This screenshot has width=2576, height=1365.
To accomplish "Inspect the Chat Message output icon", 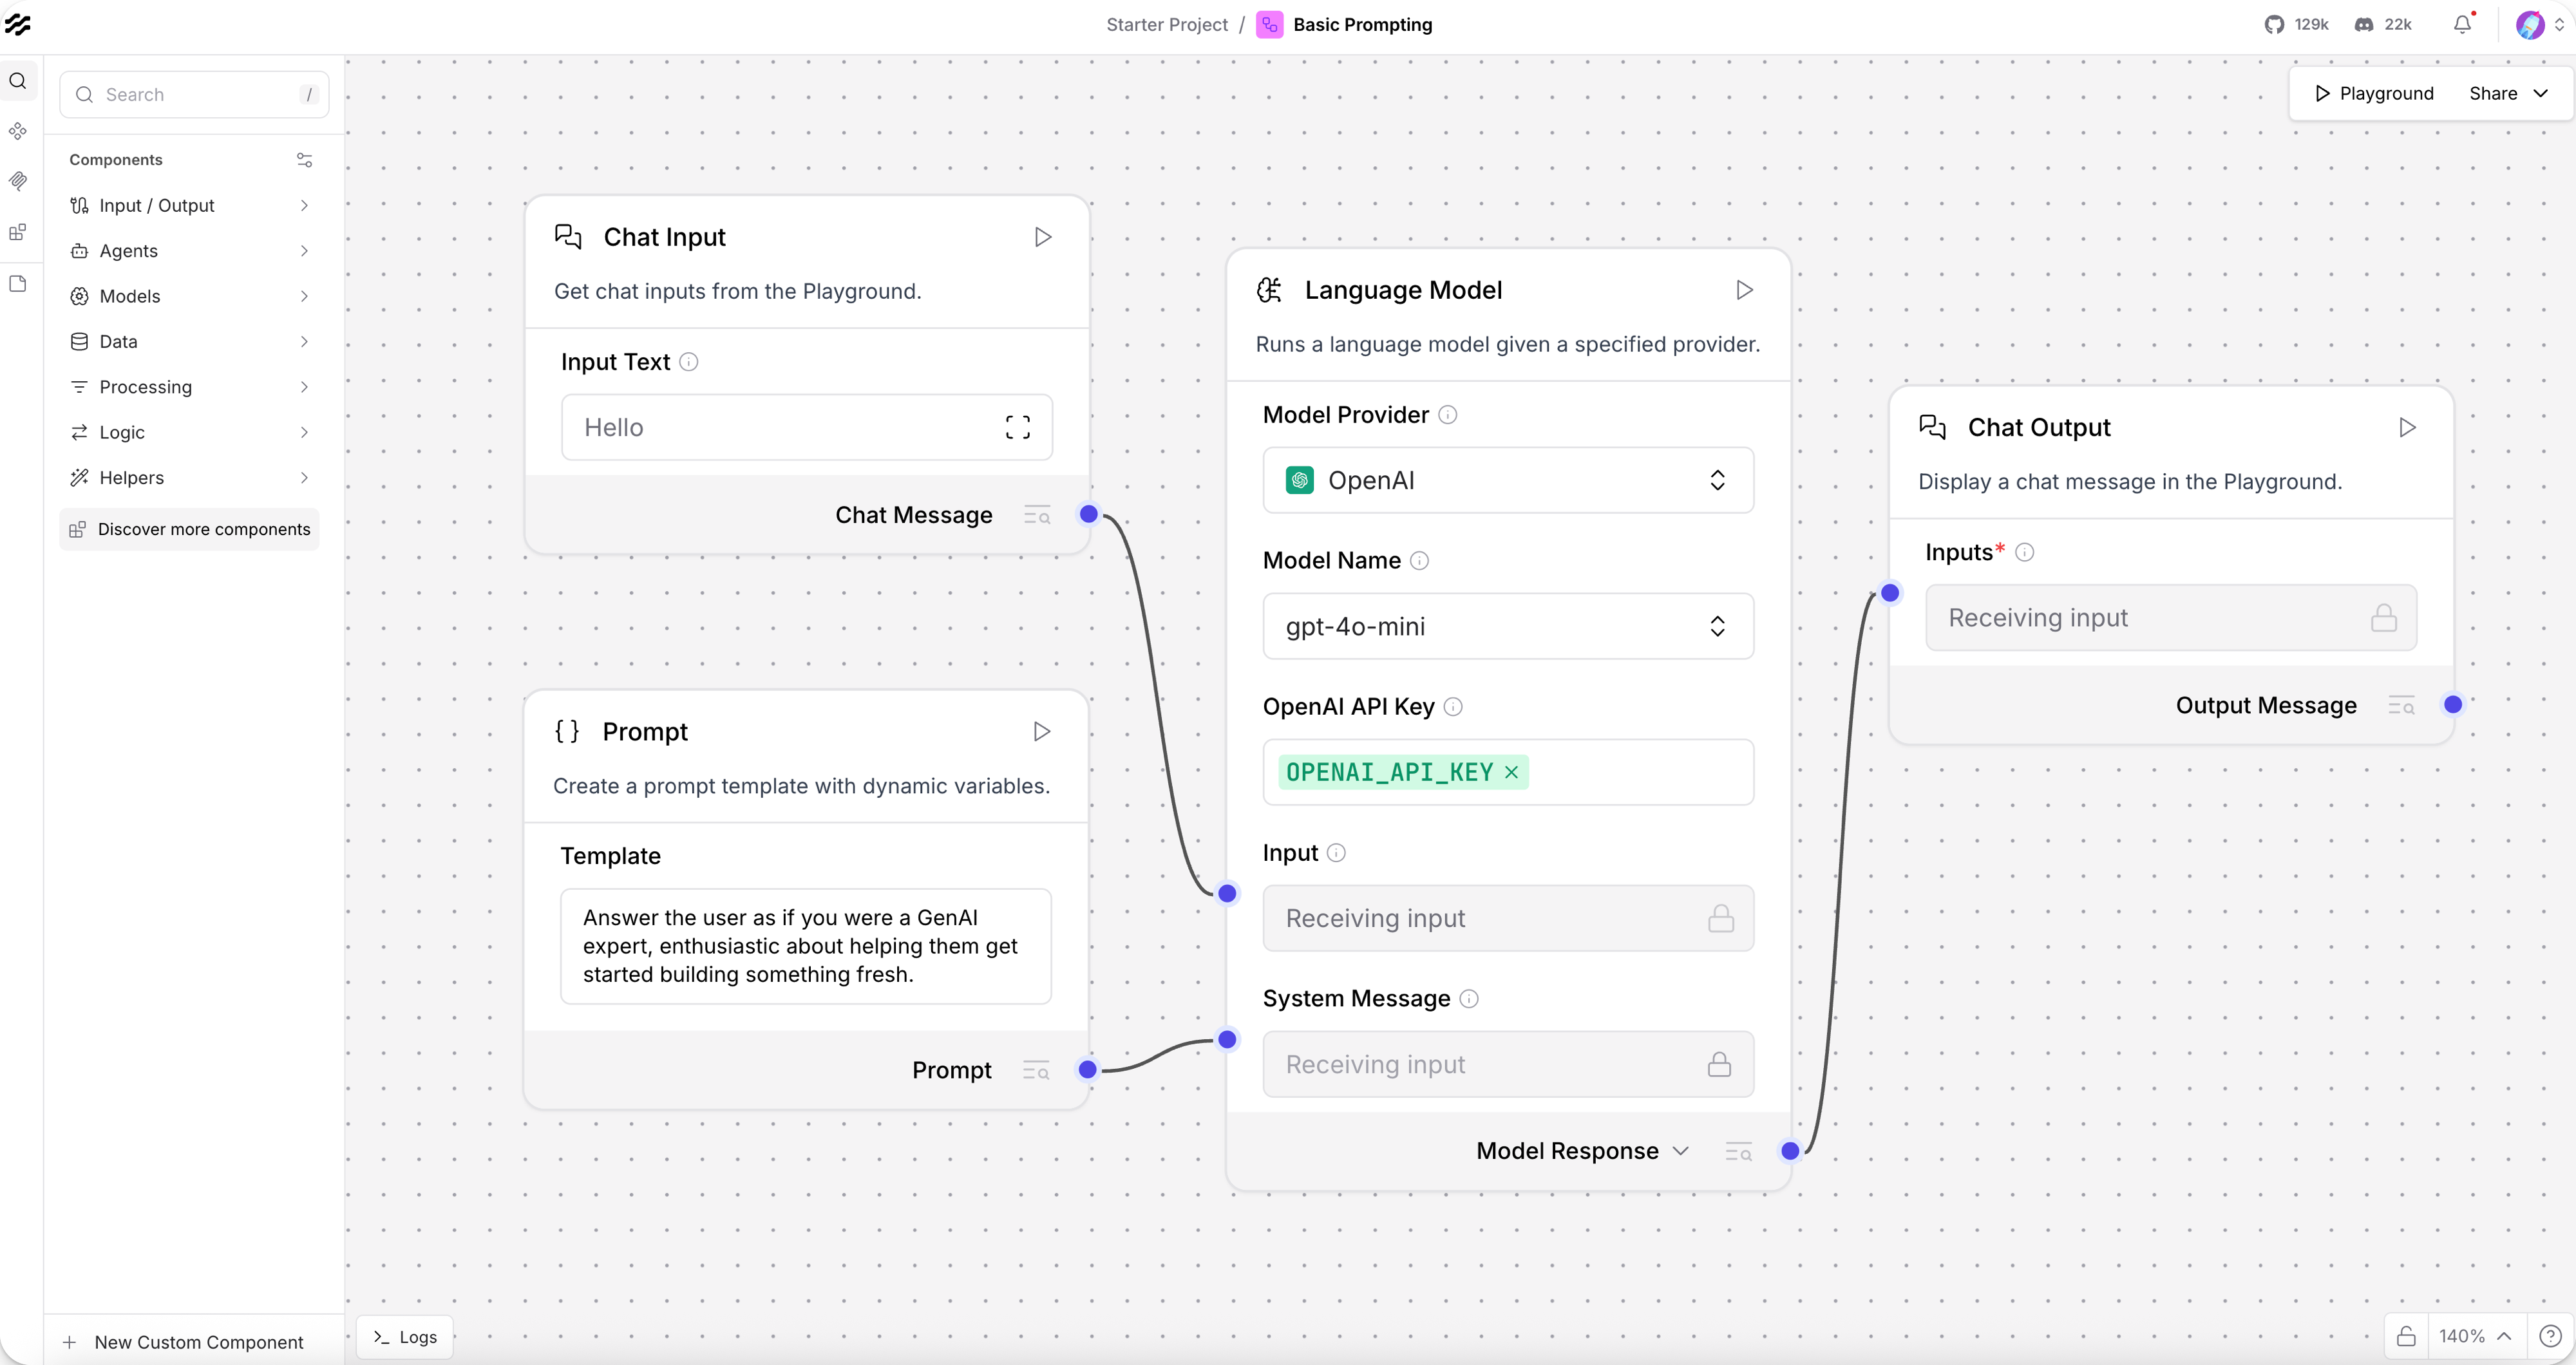I will point(1037,515).
